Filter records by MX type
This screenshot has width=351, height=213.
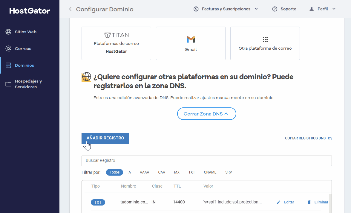(177, 172)
